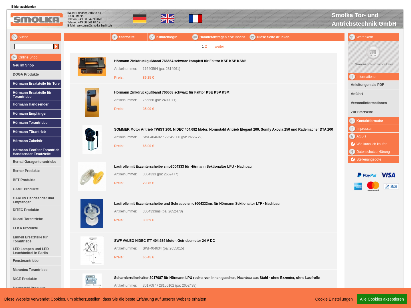Open thumbnail of Zinkdruckgußband 766668
This screenshot has width=411, height=308.
92,102
